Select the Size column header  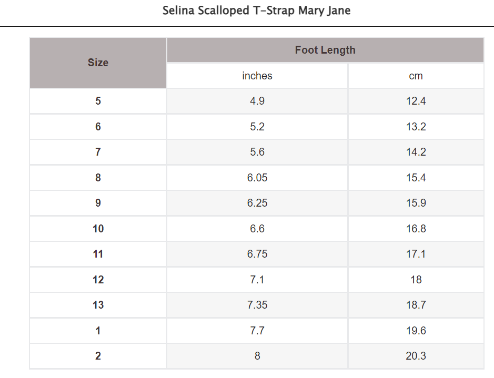[x=98, y=63]
